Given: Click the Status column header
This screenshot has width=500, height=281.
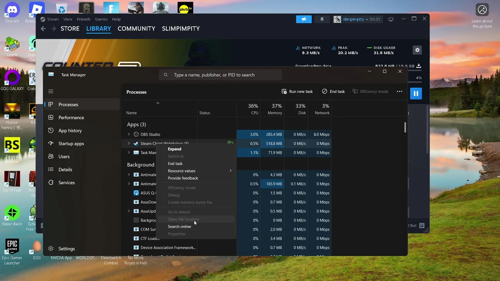Looking at the screenshot, I should tap(205, 113).
